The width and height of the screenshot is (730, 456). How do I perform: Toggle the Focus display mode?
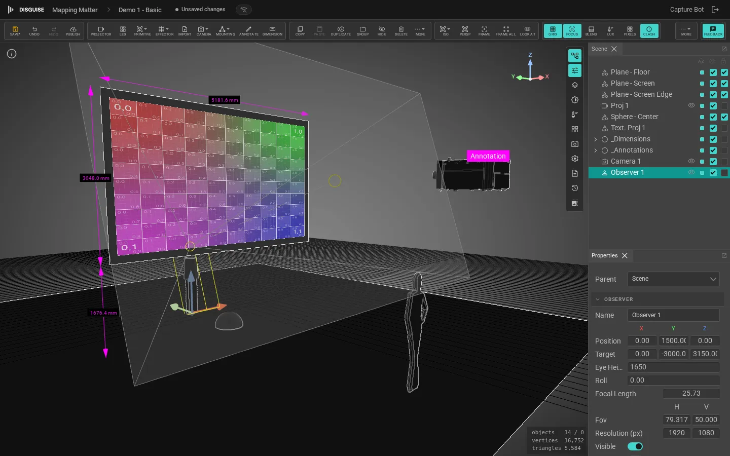(572, 31)
